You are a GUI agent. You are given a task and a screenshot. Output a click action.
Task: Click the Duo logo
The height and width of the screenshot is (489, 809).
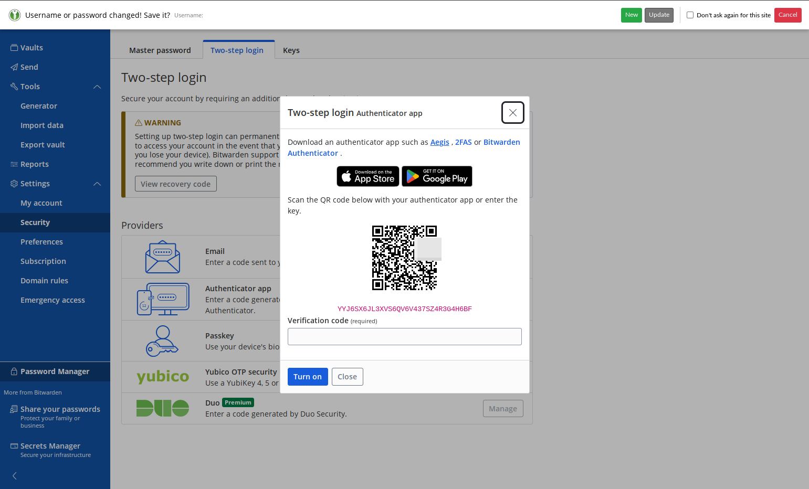click(x=163, y=408)
